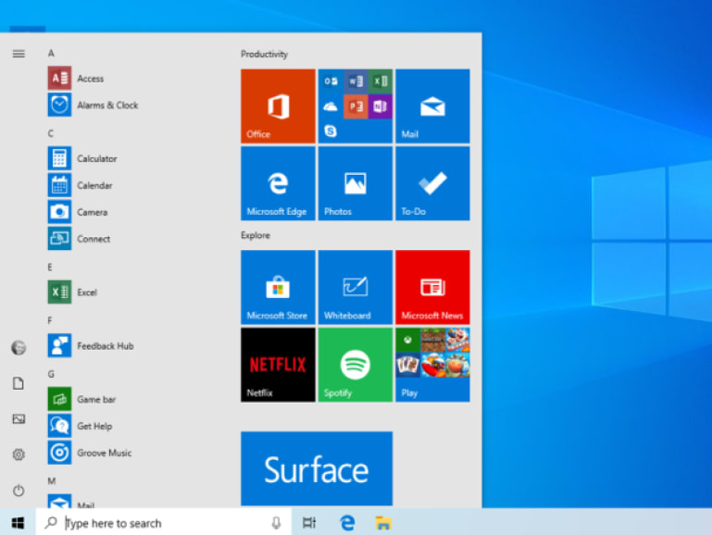712x535 pixels.
Task: Open Outlook in the Office tile folder
Action: pyautogui.click(x=331, y=81)
